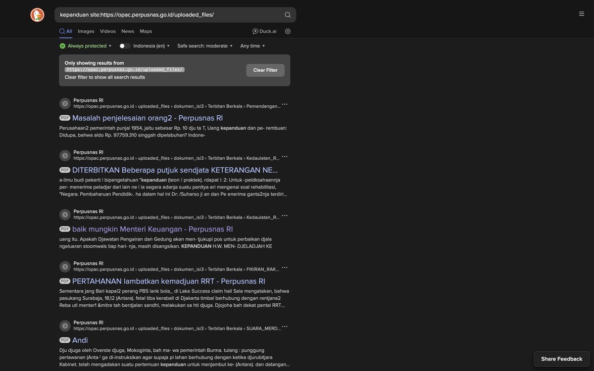Click PDF badge beside Masalah penjelesaian

(65, 118)
